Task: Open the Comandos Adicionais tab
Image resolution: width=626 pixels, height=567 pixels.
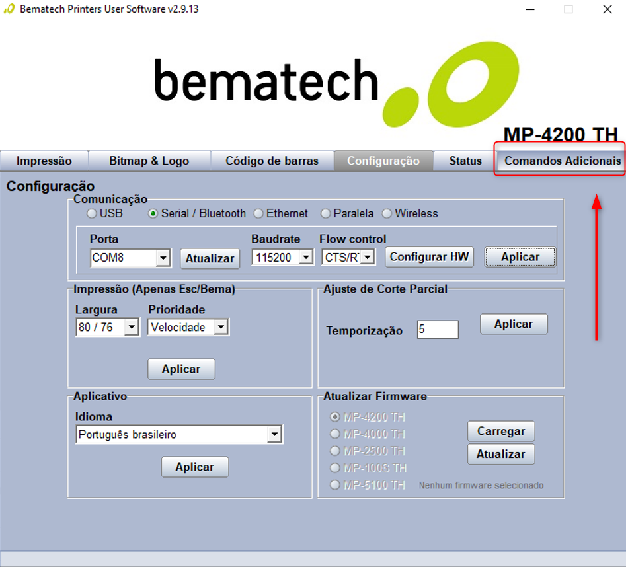Action: click(x=562, y=161)
